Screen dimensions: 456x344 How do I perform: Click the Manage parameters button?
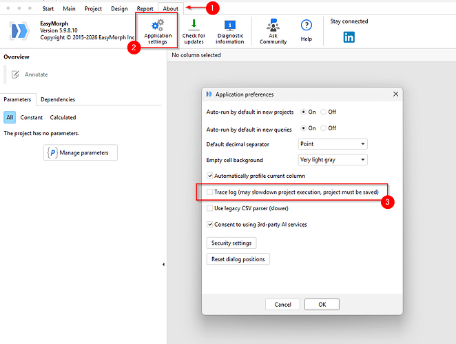[81, 152]
